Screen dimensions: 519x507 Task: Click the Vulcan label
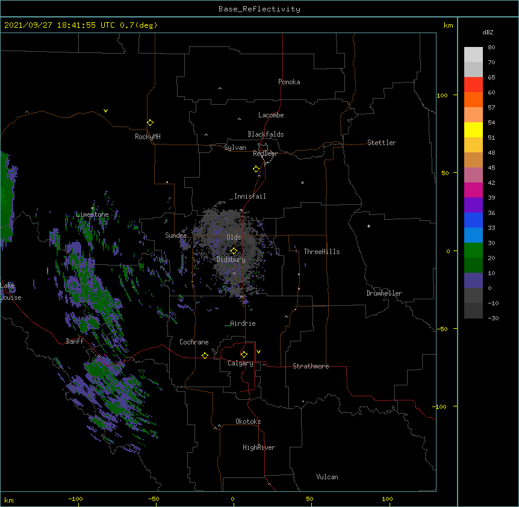327,477
